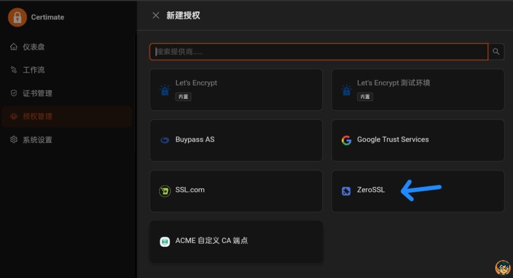This screenshot has height=278, width=513.
Task: Click the home icon beside 仪表盘
Action: coord(14,47)
